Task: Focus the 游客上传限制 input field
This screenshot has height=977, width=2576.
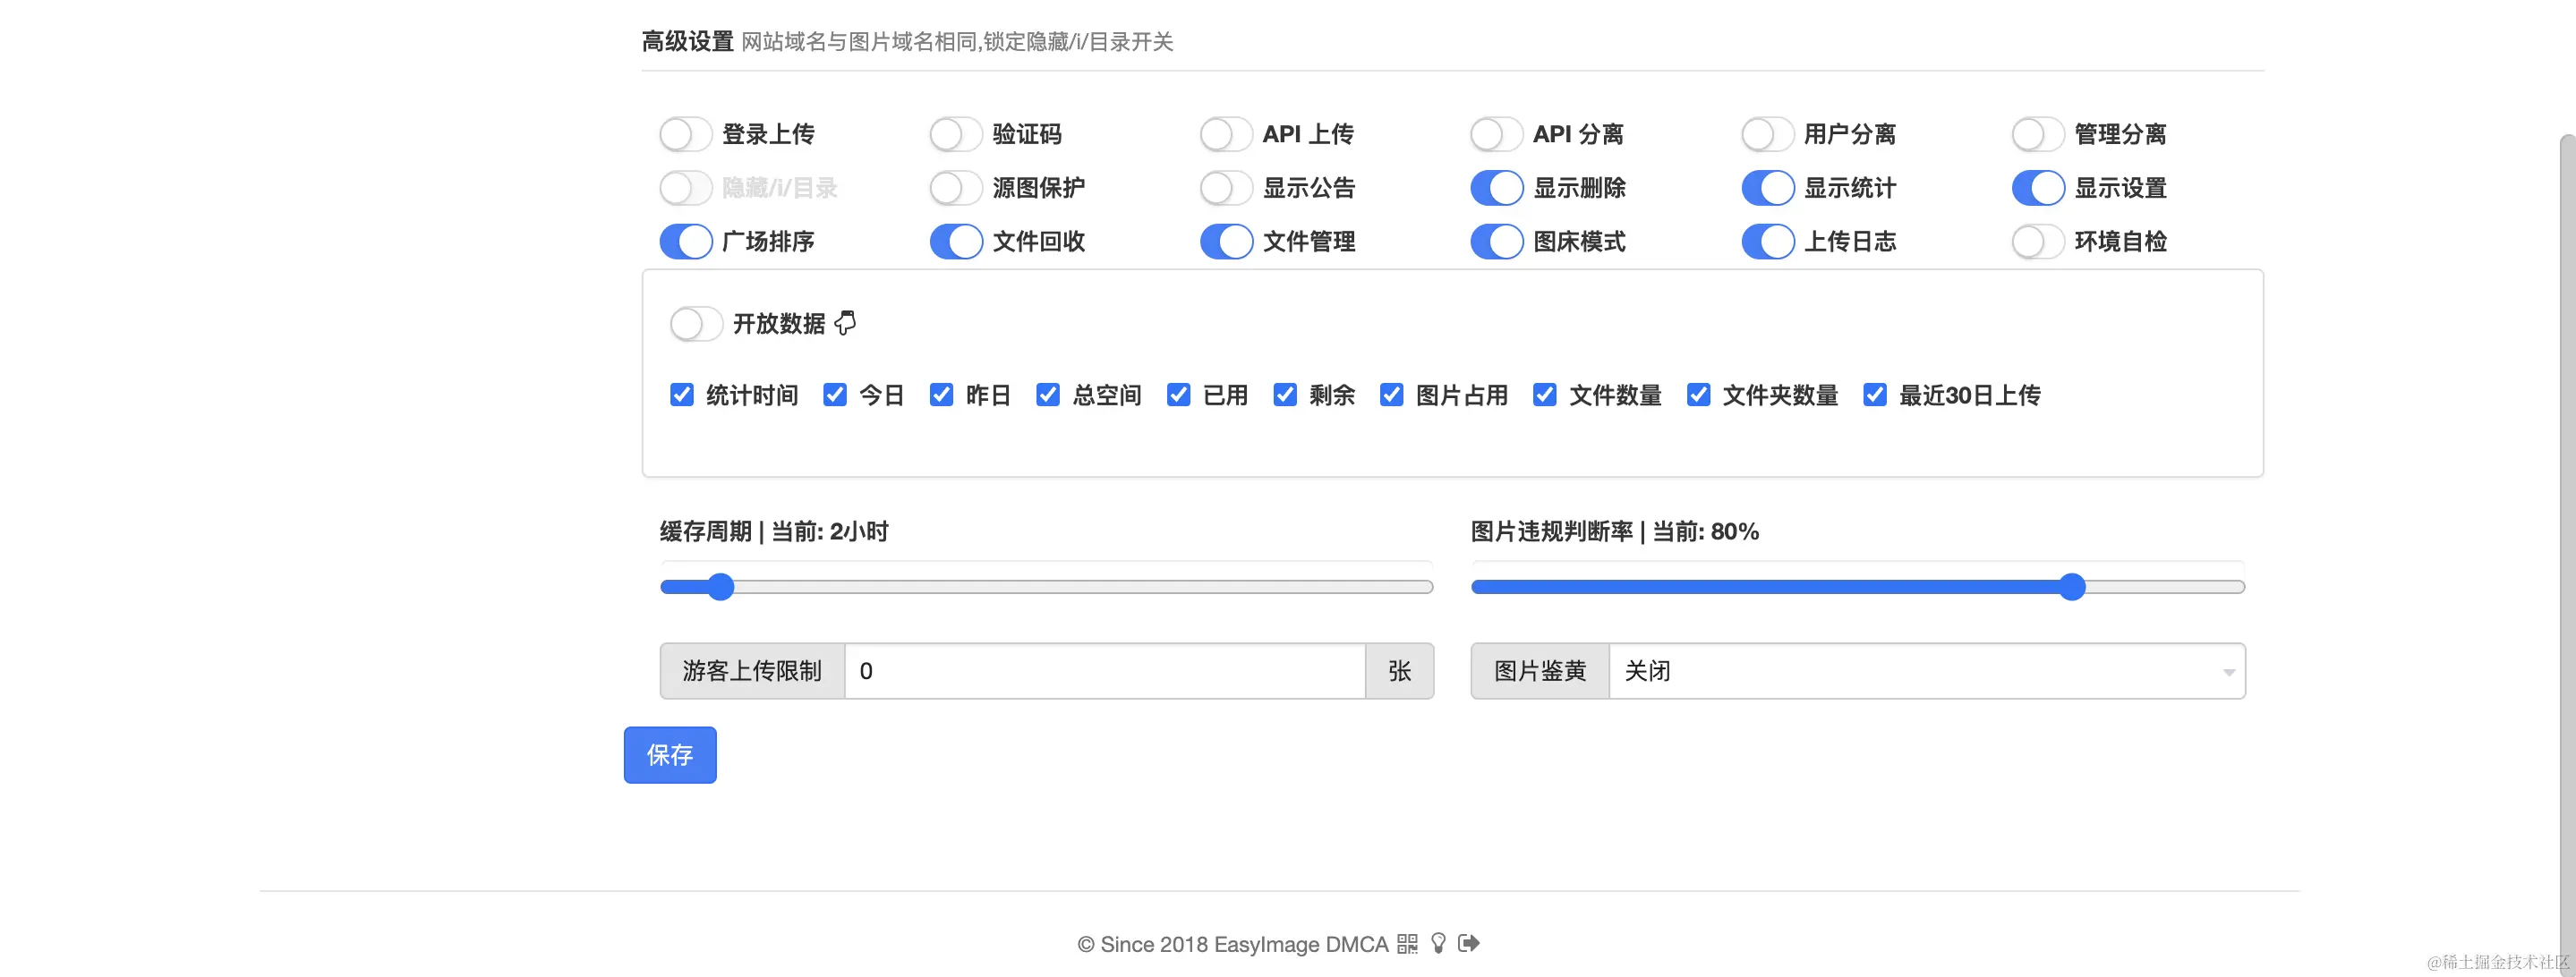Action: (x=1104, y=671)
